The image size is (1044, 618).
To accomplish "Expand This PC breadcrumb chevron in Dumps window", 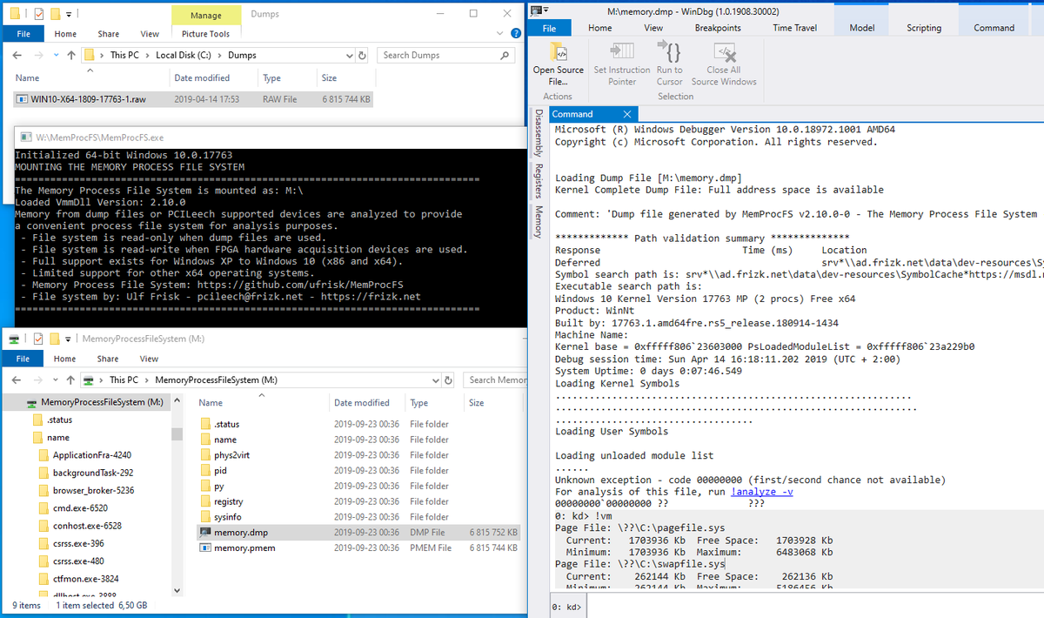I will [148, 55].
